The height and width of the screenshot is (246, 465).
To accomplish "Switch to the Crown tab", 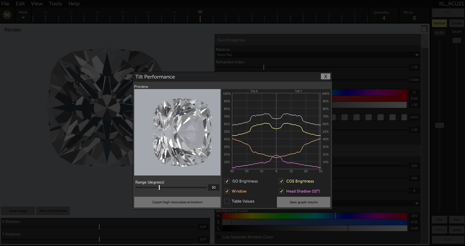I will (x=457, y=23).
